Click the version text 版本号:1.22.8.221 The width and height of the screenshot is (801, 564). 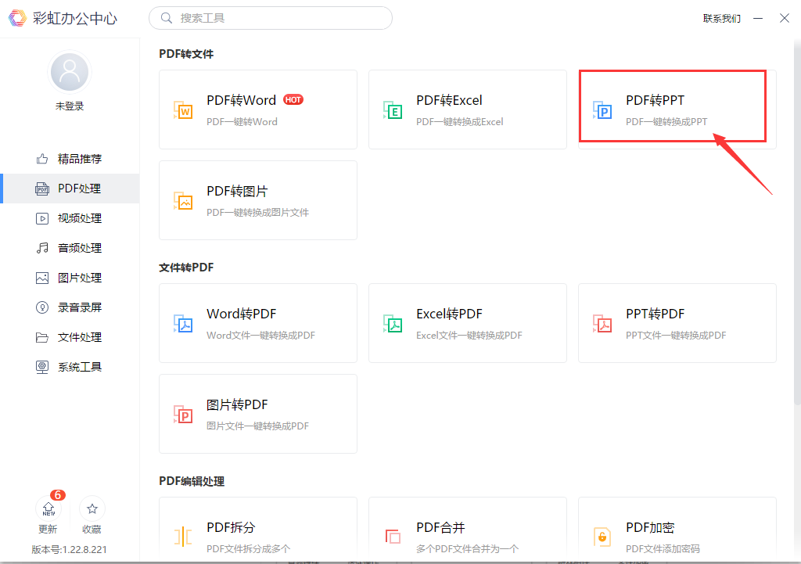(70, 550)
